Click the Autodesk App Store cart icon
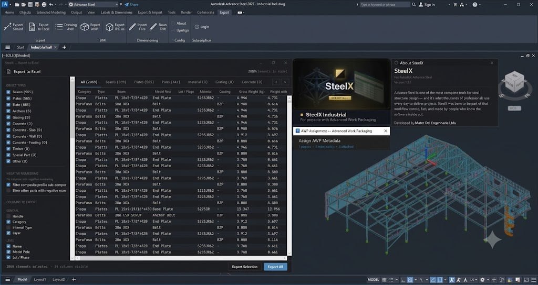 (x=455, y=4)
